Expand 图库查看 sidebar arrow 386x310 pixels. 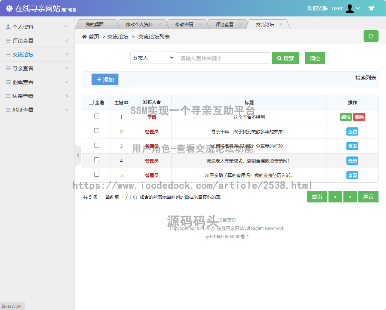[67, 82]
